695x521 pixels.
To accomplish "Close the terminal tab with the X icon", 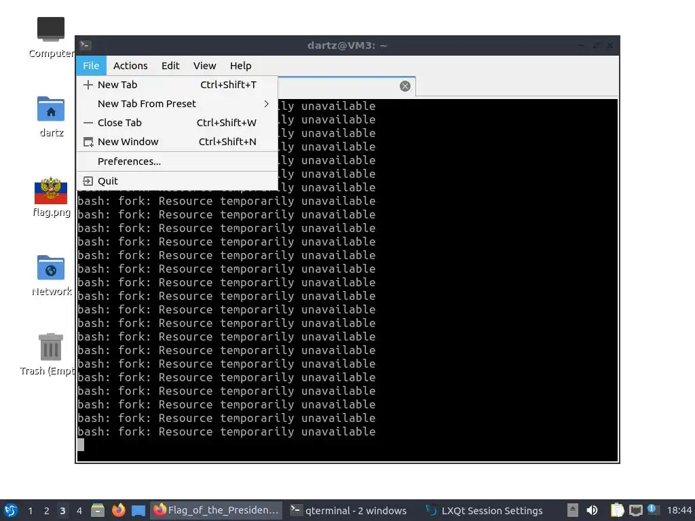I will pos(405,86).
